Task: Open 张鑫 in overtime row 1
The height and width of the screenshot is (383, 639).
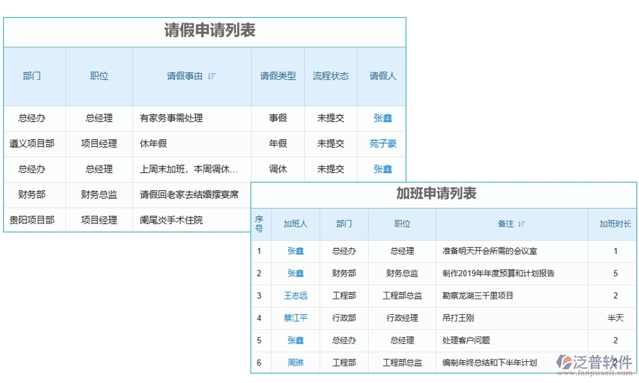Action: click(x=295, y=251)
